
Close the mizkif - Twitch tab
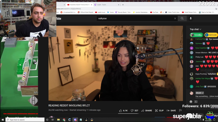click(119, 5)
